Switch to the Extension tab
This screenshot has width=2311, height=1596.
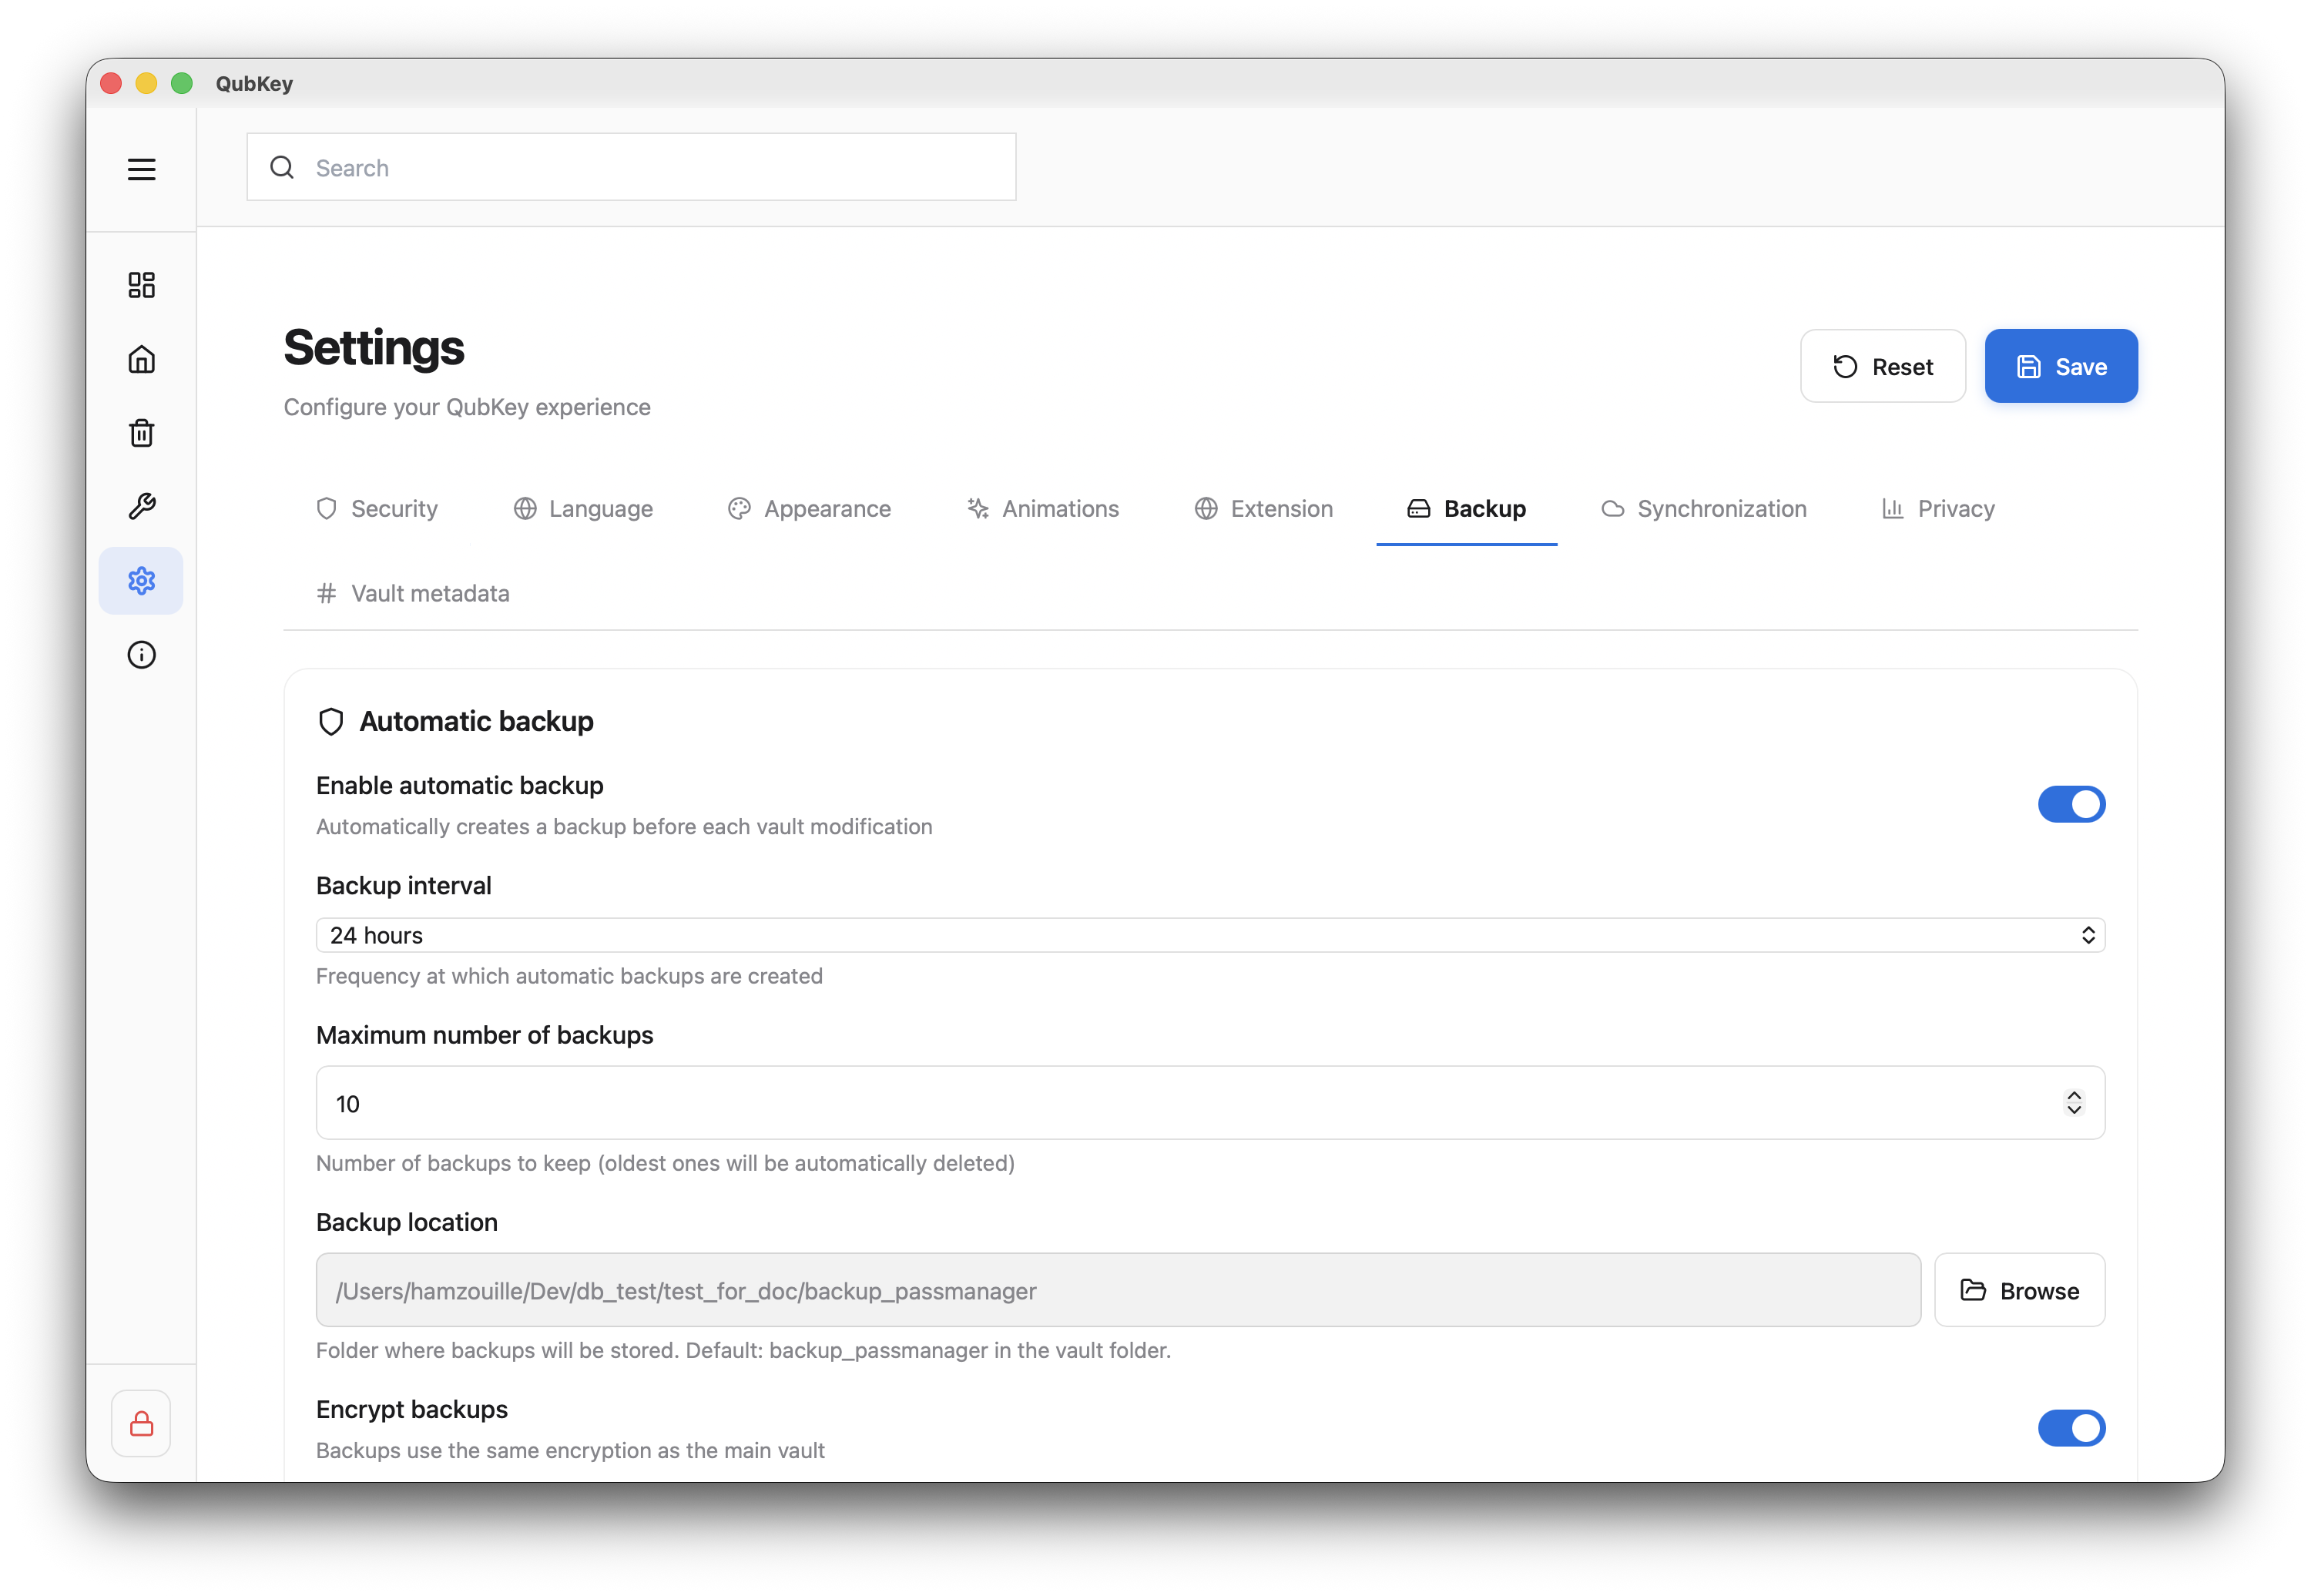click(1263, 509)
